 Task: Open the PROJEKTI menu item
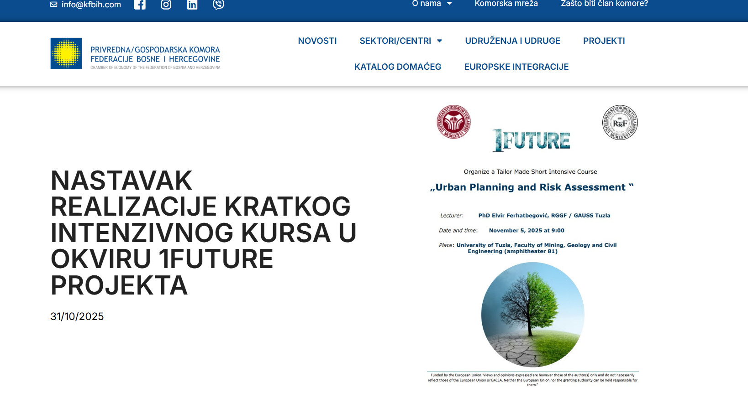point(604,41)
